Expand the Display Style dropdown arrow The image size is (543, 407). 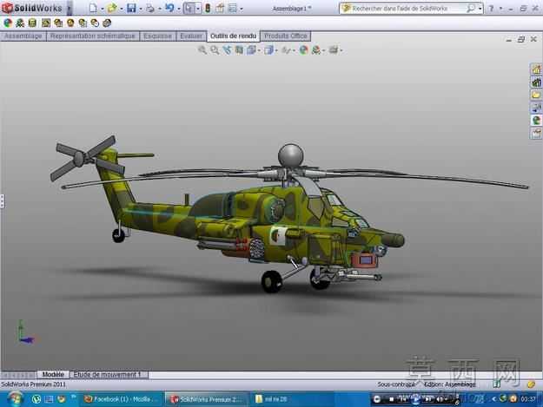(276, 51)
